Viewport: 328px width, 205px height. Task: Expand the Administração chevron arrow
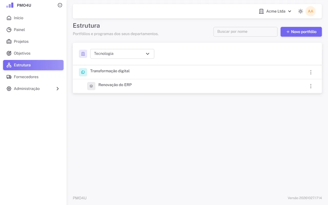(58, 89)
